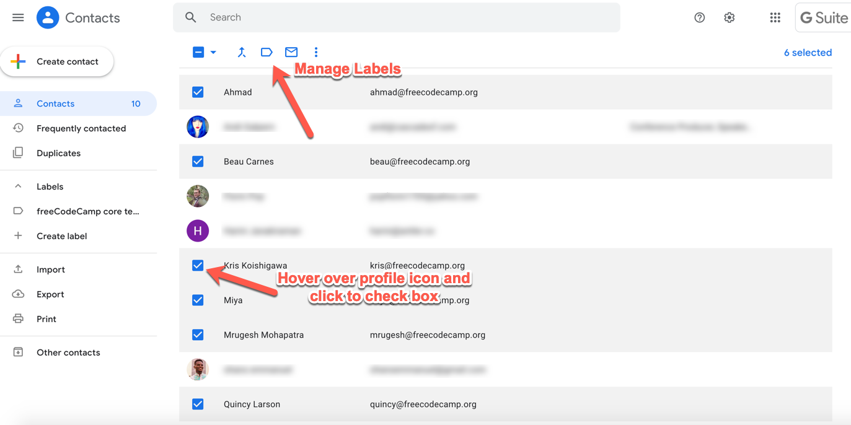The image size is (851, 425).
Task: Select Other contacts in sidebar
Action: click(78, 353)
